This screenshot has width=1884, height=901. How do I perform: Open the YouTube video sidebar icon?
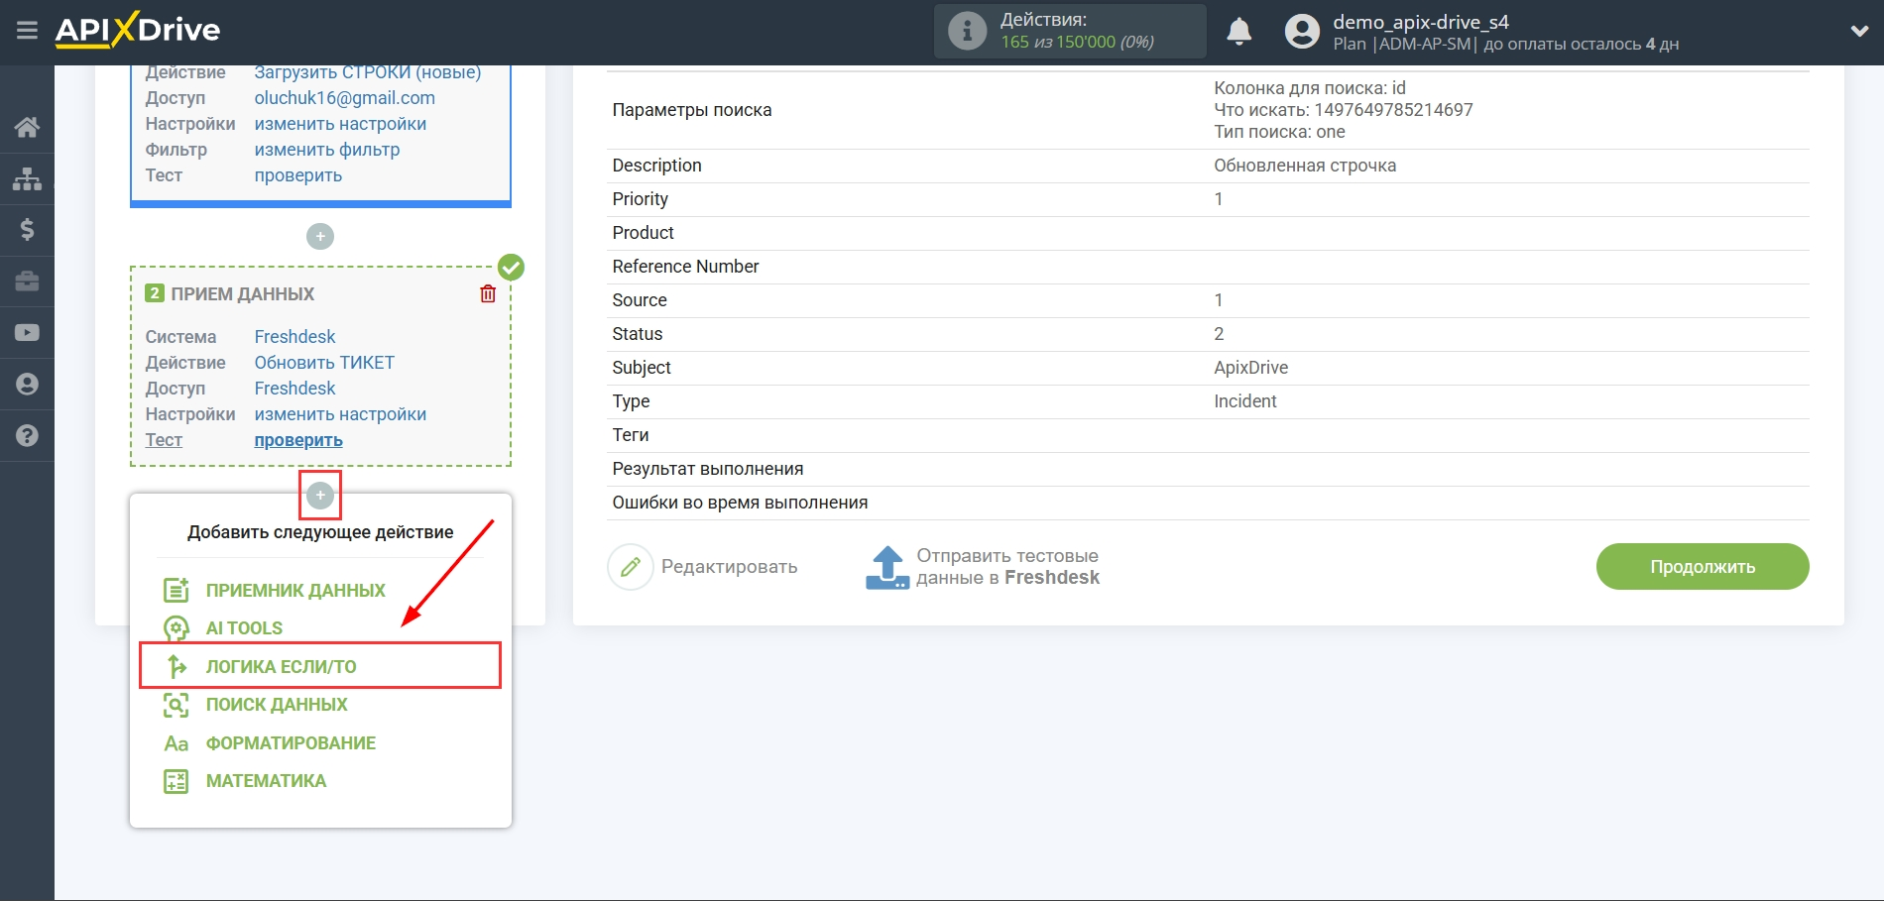[x=27, y=333]
